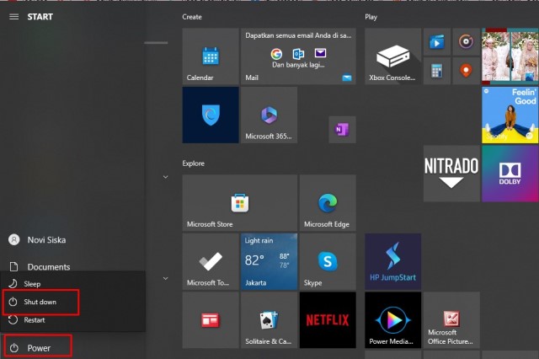Open the Jakarta weather tile

[x=269, y=262]
